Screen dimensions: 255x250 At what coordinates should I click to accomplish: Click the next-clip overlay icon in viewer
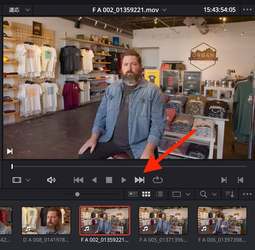pyautogui.click(x=10, y=151)
